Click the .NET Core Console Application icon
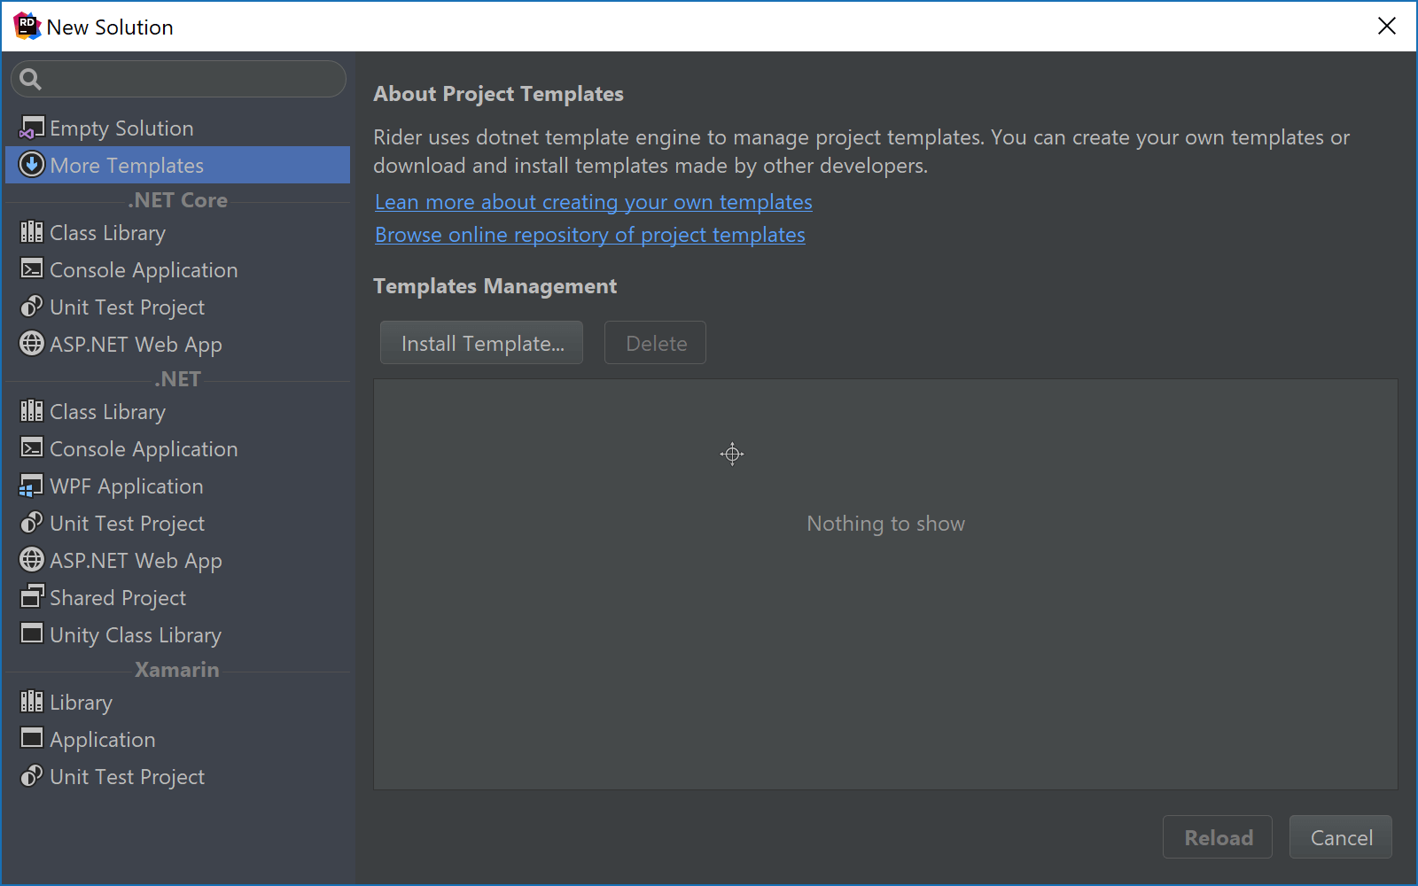The height and width of the screenshot is (886, 1418). 32,269
